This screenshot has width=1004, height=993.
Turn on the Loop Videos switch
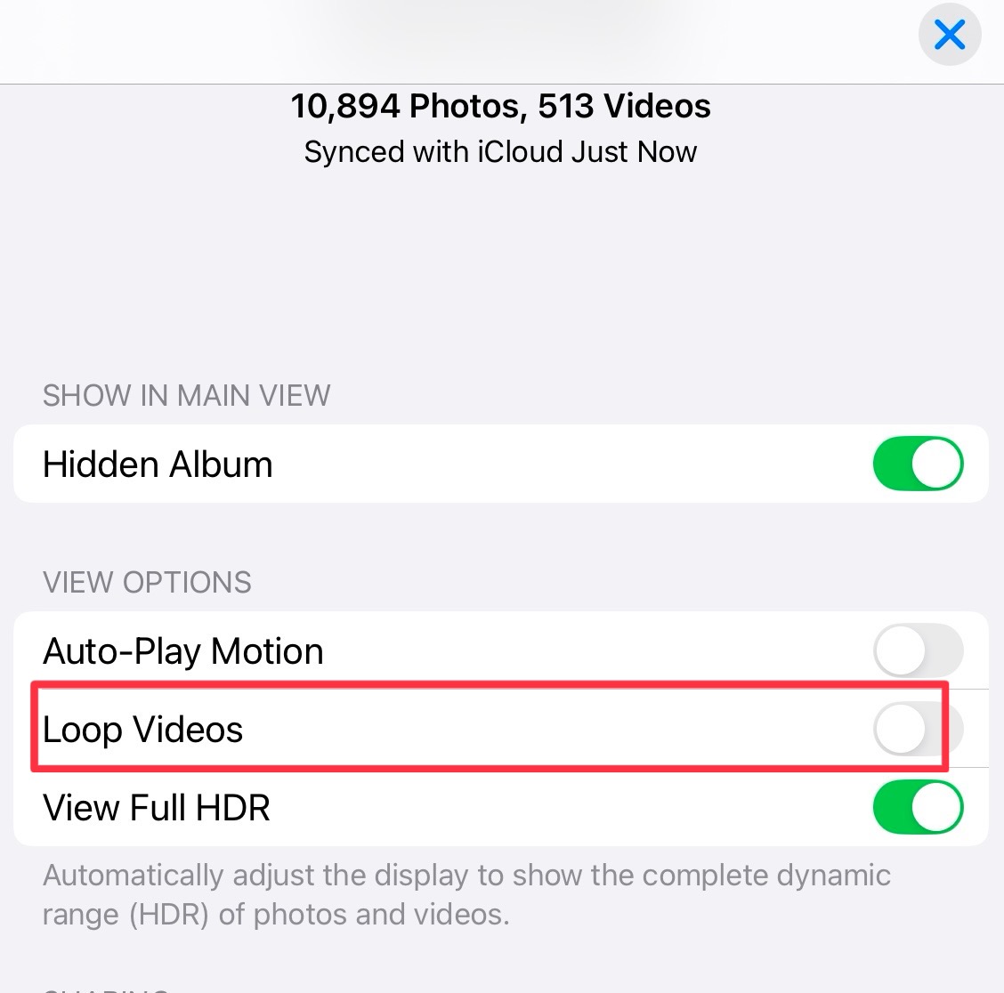[x=918, y=729]
